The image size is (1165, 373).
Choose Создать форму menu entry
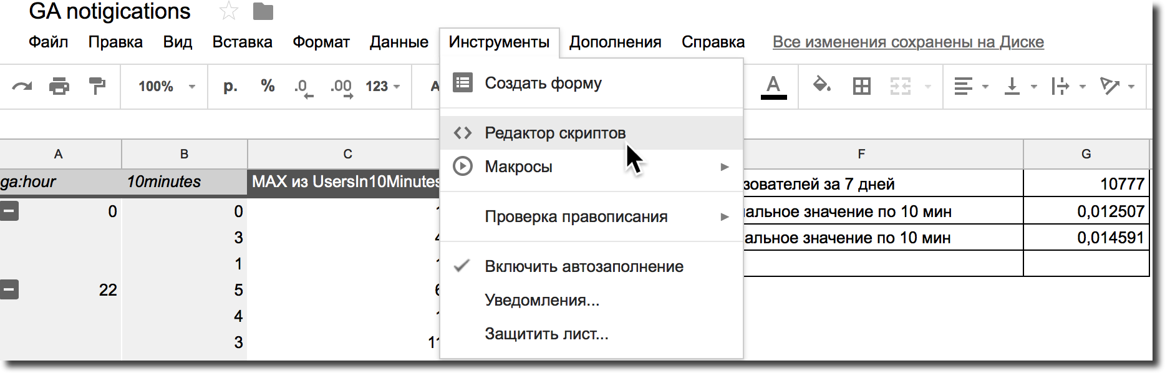point(591,83)
